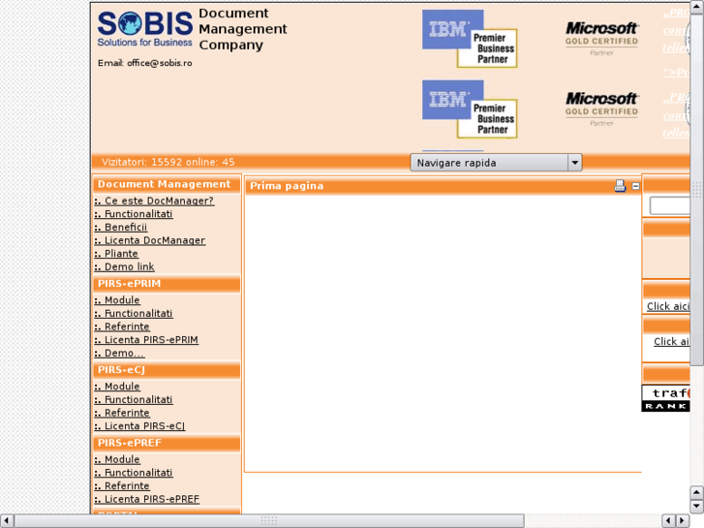
Task: Click the vertical scrollbar up arrow at top
Action: pos(697,7)
